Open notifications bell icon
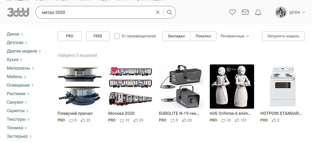 pyautogui.click(x=258, y=13)
